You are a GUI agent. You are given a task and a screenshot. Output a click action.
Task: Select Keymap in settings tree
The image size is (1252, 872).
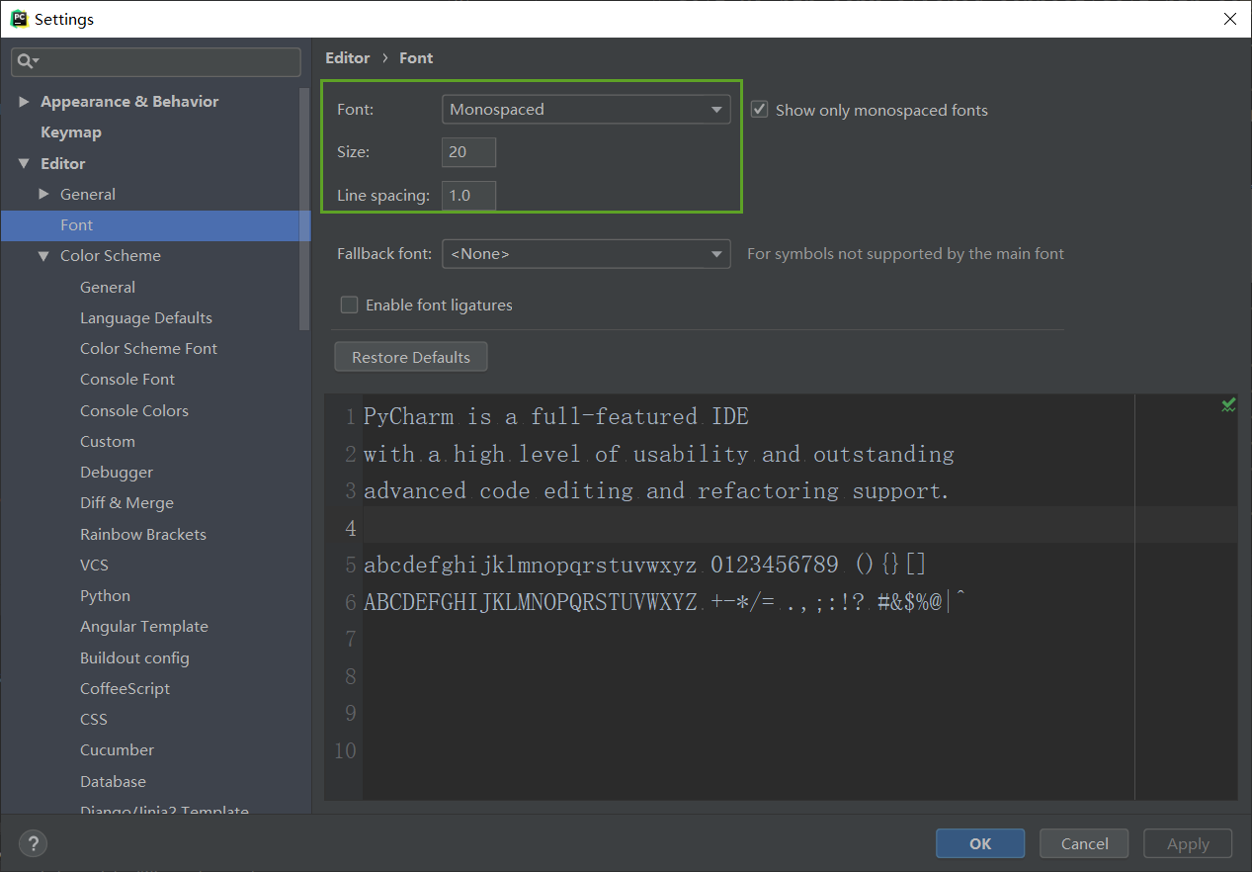71,132
